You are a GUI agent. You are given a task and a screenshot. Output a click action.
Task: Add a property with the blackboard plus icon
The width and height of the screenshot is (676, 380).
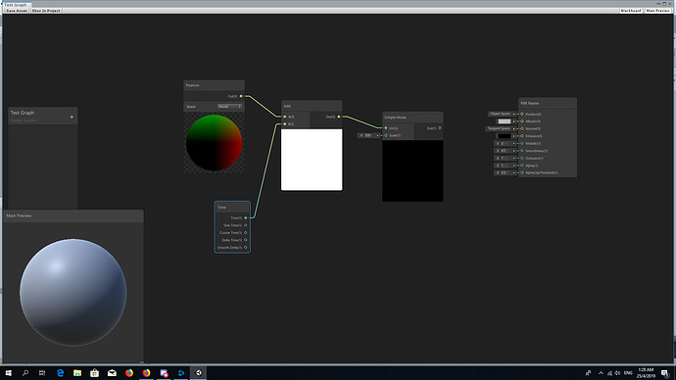point(72,117)
